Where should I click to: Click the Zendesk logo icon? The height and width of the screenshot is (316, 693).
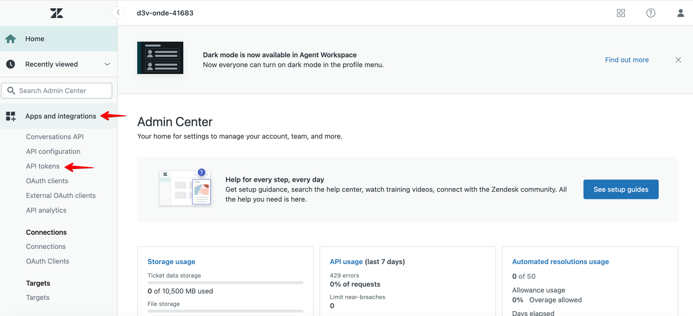pos(56,13)
